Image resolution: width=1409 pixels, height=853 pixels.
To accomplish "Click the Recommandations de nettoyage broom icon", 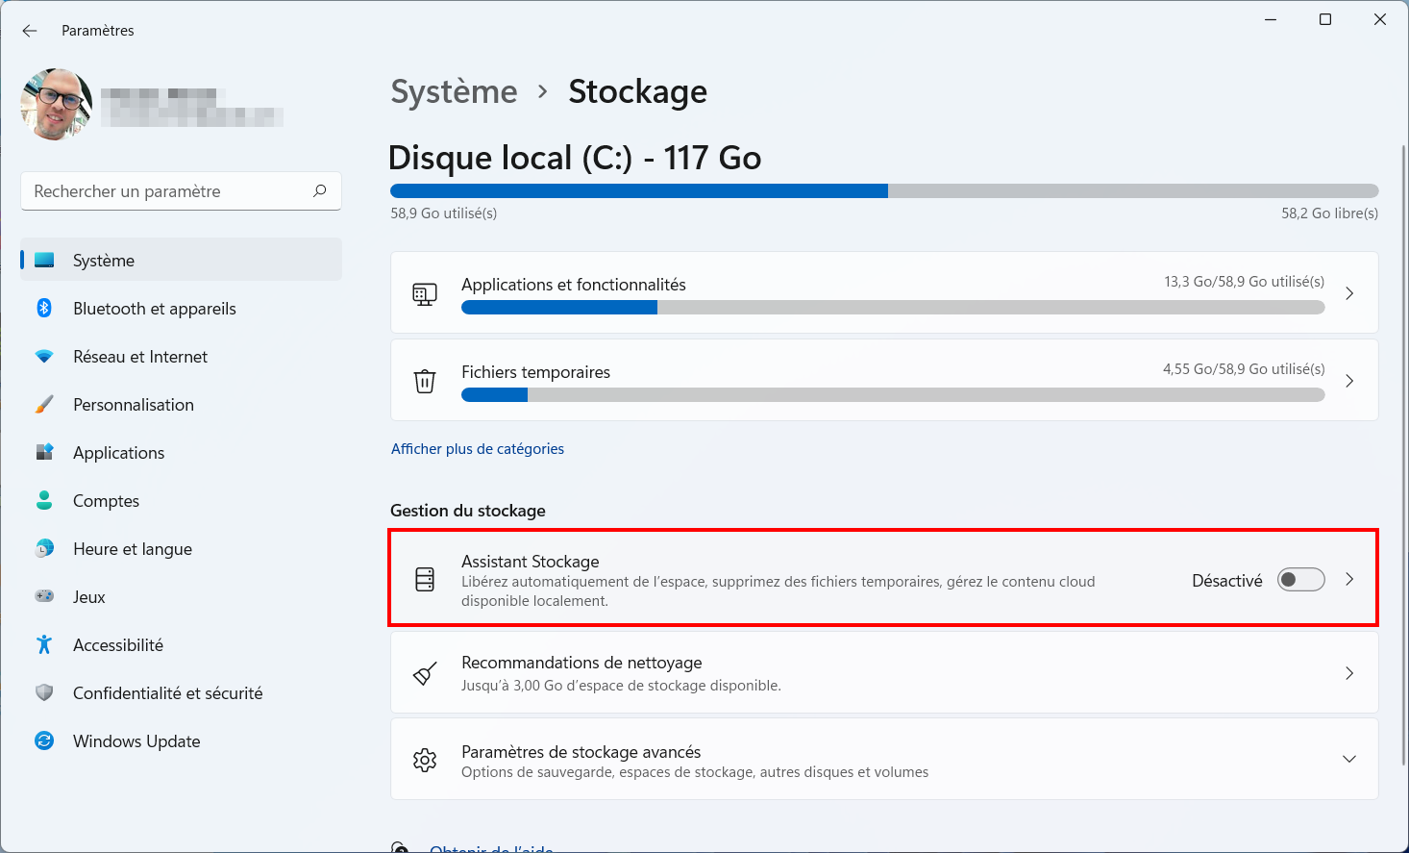I will (x=425, y=673).
